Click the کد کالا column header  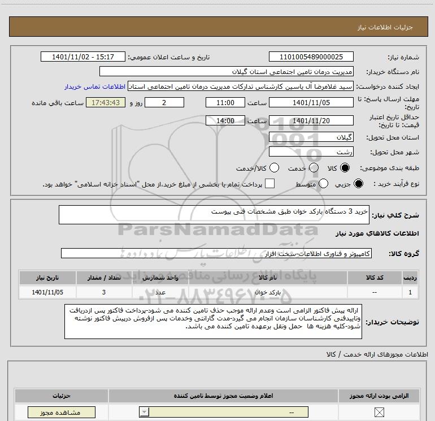click(375, 277)
